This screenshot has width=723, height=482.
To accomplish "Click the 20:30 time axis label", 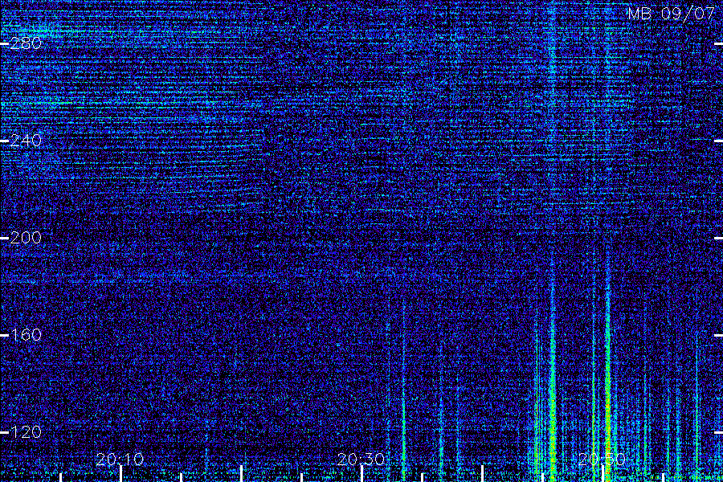I will [361, 460].
